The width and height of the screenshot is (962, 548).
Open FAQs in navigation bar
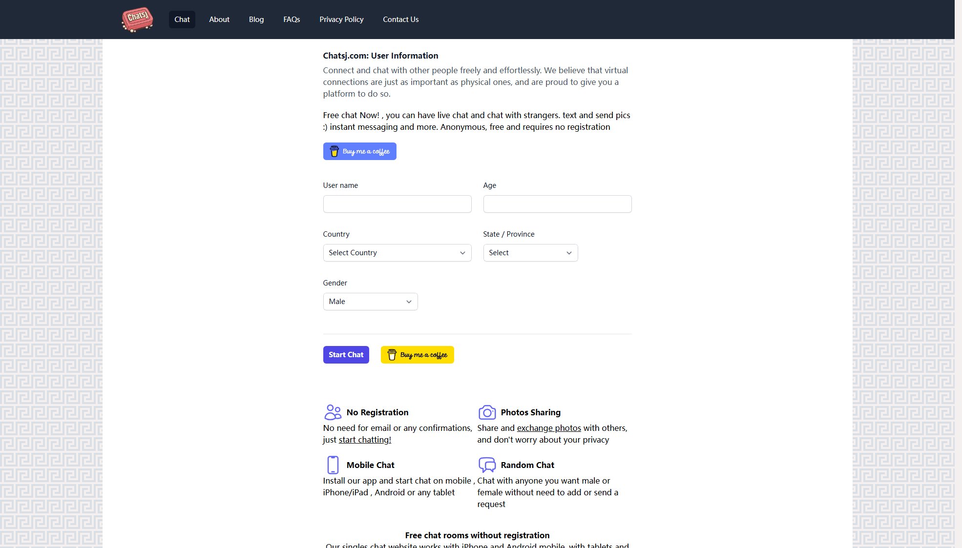point(292,20)
